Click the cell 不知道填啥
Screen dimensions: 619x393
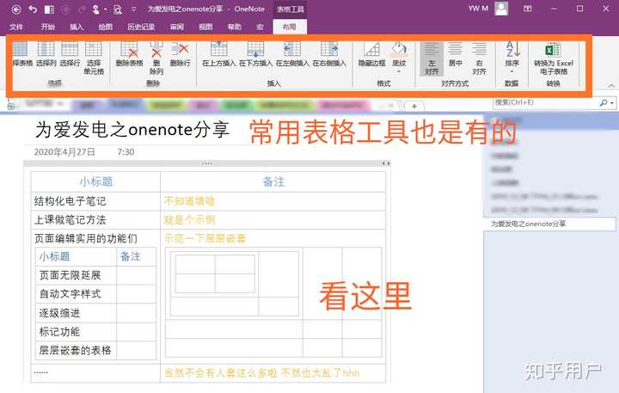click(x=273, y=201)
